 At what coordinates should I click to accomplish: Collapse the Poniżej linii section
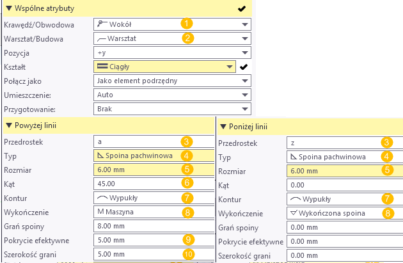[x=223, y=127]
